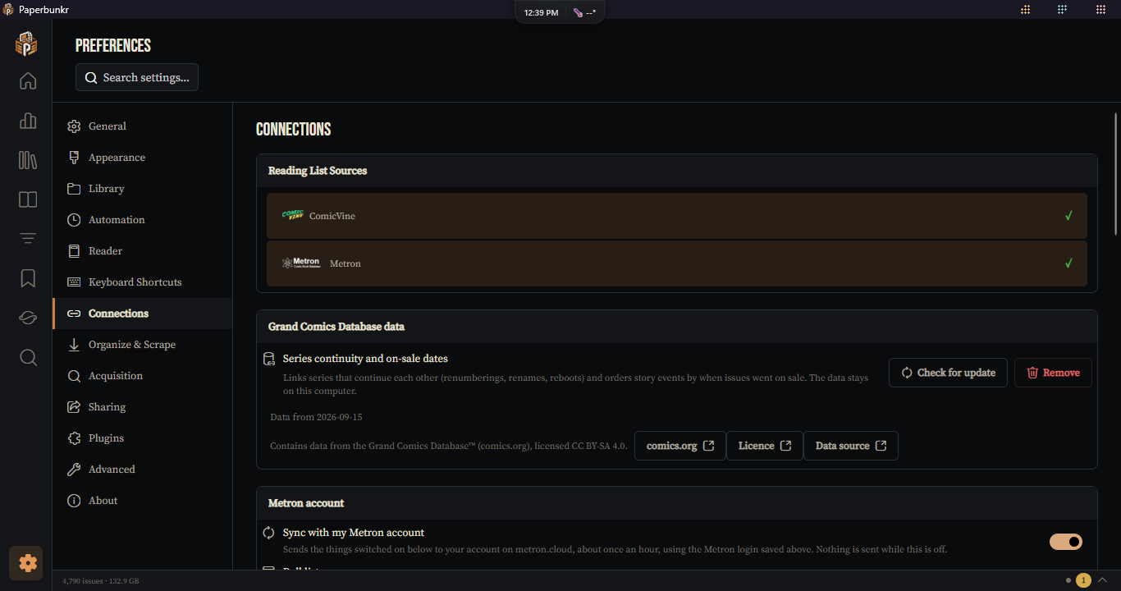Click the refresh icon on Check for update
The image size is (1121, 591).
click(x=907, y=373)
